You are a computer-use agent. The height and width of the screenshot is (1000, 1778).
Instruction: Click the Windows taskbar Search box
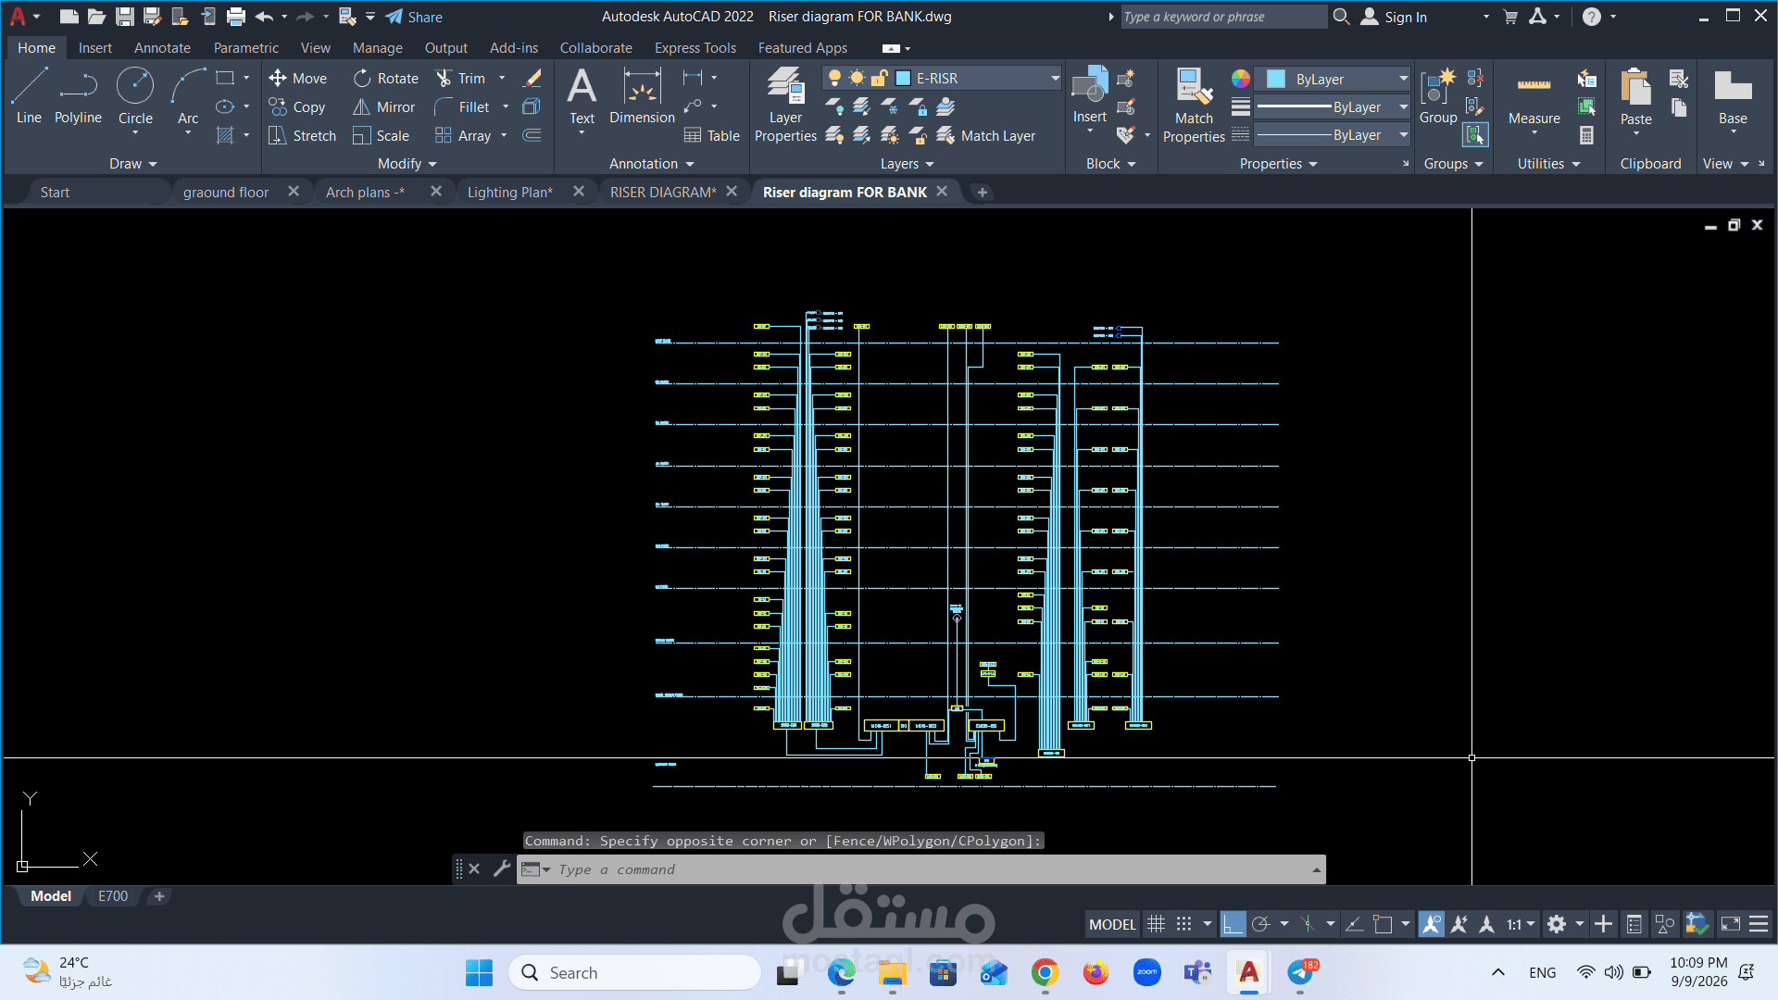click(x=635, y=972)
